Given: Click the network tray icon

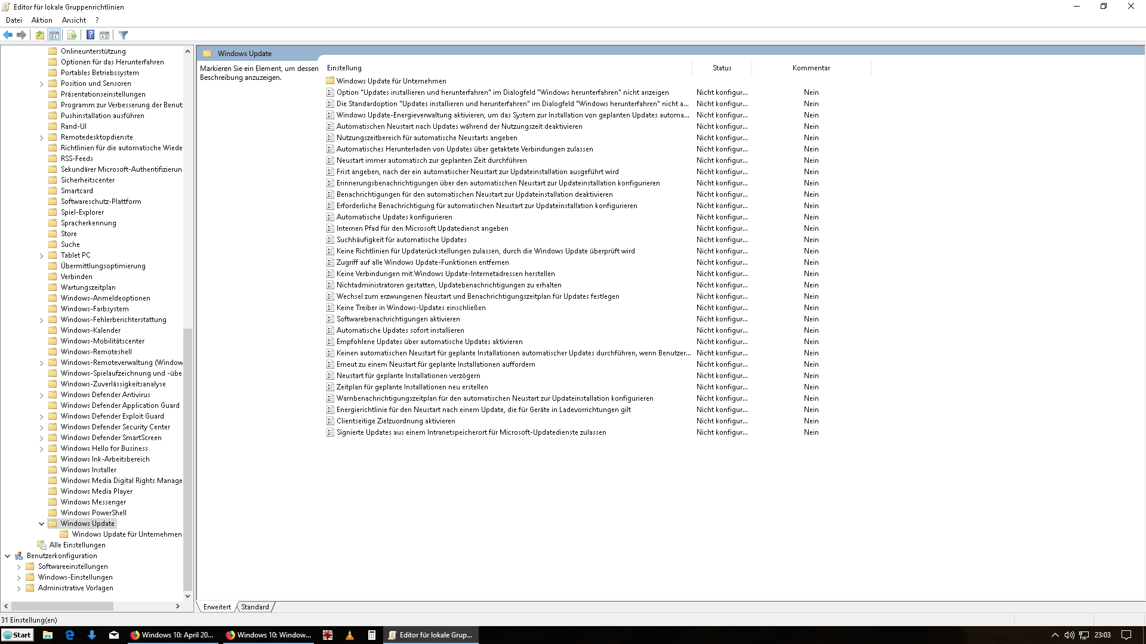Looking at the screenshot, I should click(1084, 635).
